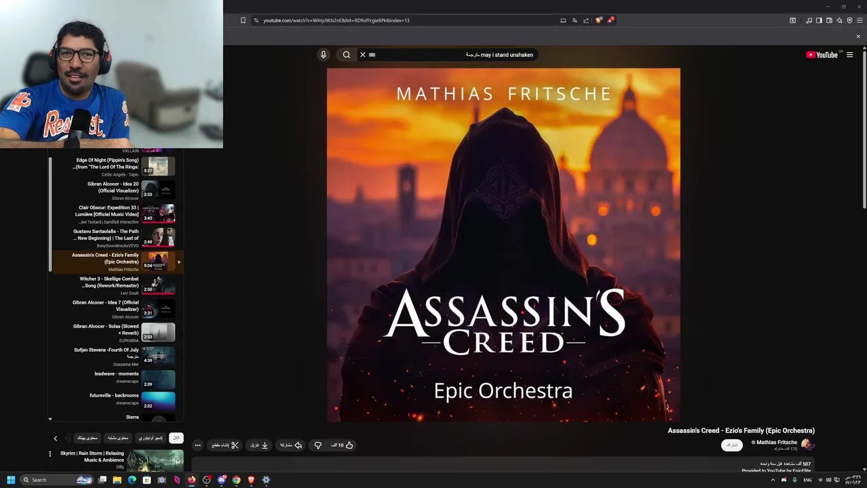Open the Skyrim Rain Storm recommended video thumbnail
Viewport: 867px width, 488px height.
pyautogui.click(x=155, y=460)
